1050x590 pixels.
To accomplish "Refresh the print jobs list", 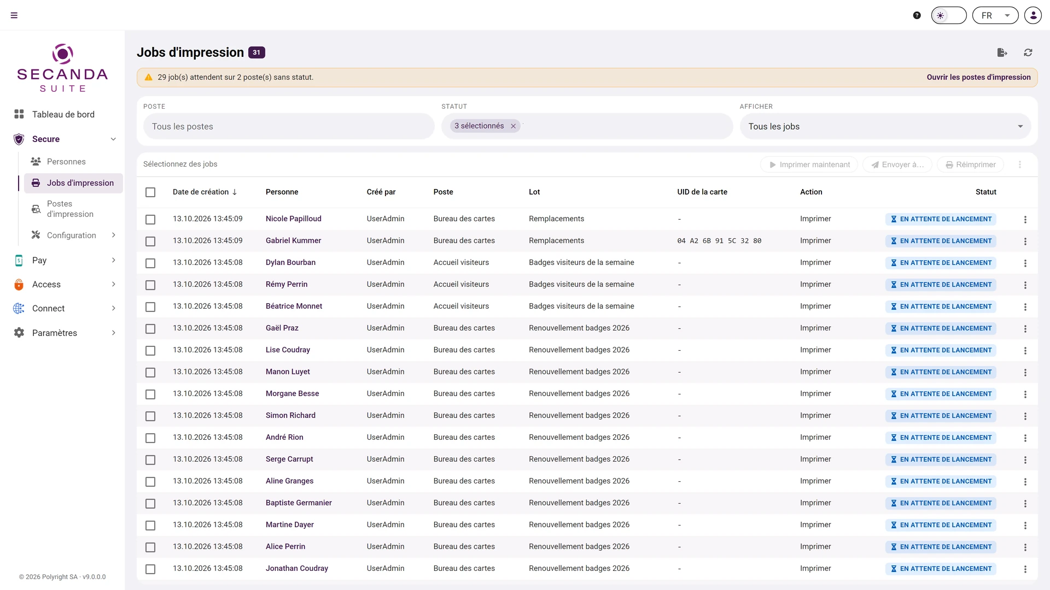I will click(1028, 52).
